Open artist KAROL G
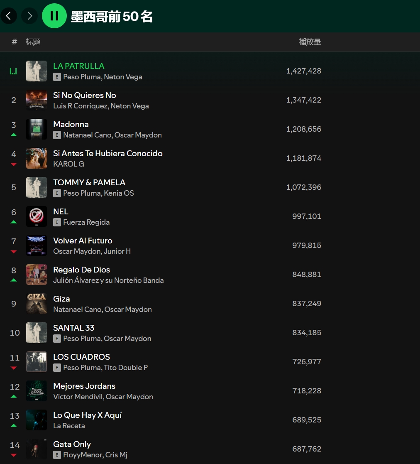420x464 pixels. tap(68, 164)
